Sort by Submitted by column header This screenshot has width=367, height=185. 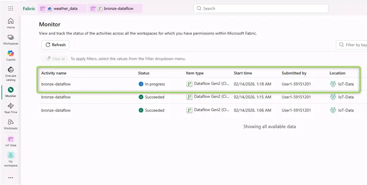click(294, 73)
